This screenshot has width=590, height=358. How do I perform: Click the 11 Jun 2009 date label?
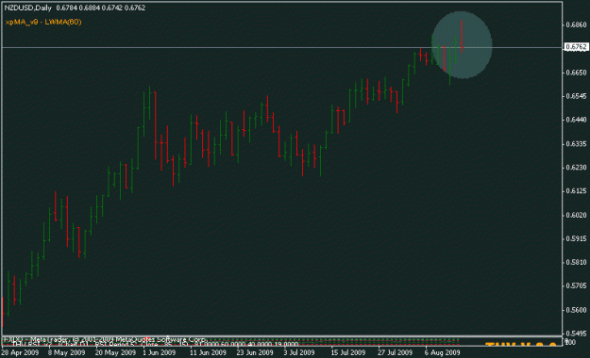click(x=208, y=352)
